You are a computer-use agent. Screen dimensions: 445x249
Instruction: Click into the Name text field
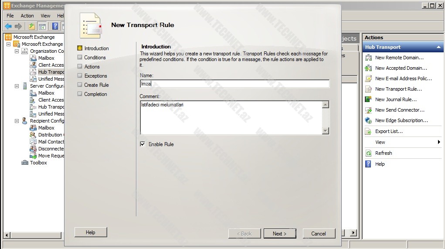(x=234, y=84)
